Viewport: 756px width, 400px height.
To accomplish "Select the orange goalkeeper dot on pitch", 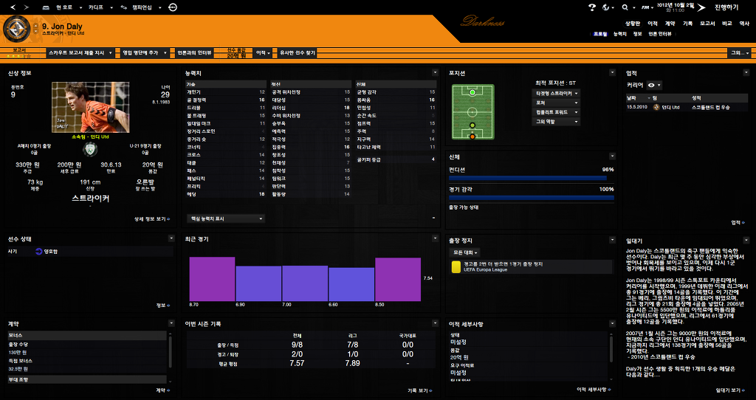I will [472, 137].
